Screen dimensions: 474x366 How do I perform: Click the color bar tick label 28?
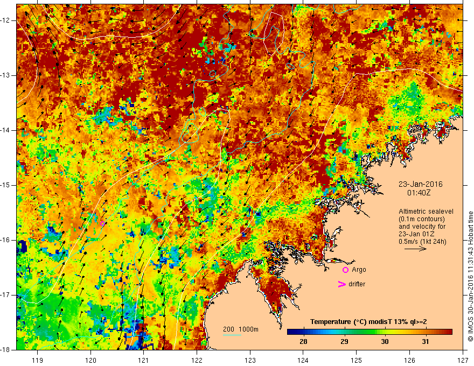[303, 342]
